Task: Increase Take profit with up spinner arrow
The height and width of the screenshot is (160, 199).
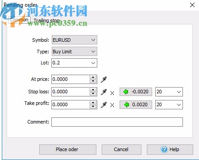Action: coord(93,103)
